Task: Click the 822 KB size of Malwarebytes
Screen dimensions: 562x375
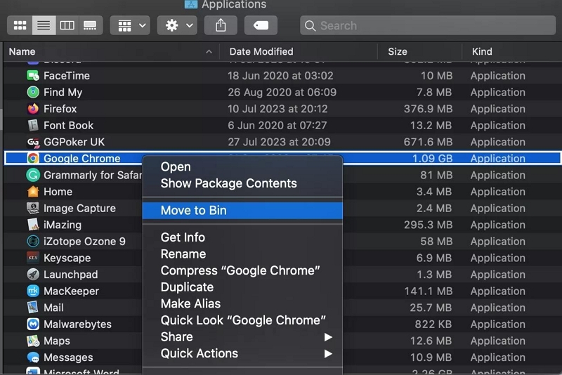Action: coord(433,324)
